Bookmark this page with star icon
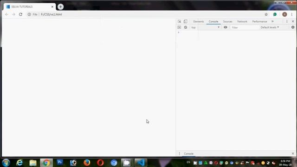Viewport: 297px width, 167px height. pos(266,14)
